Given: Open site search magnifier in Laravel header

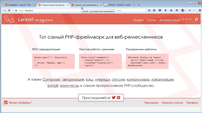Looking at the screenshot, I should coord(196,20).
